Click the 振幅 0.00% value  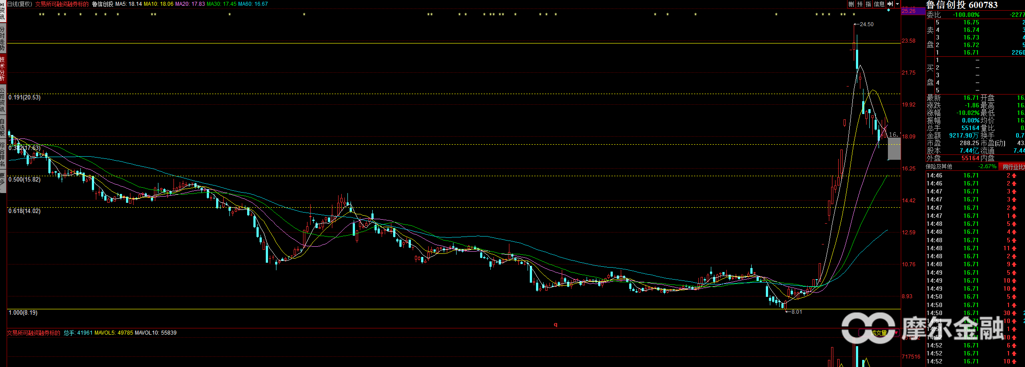[970, 120]
